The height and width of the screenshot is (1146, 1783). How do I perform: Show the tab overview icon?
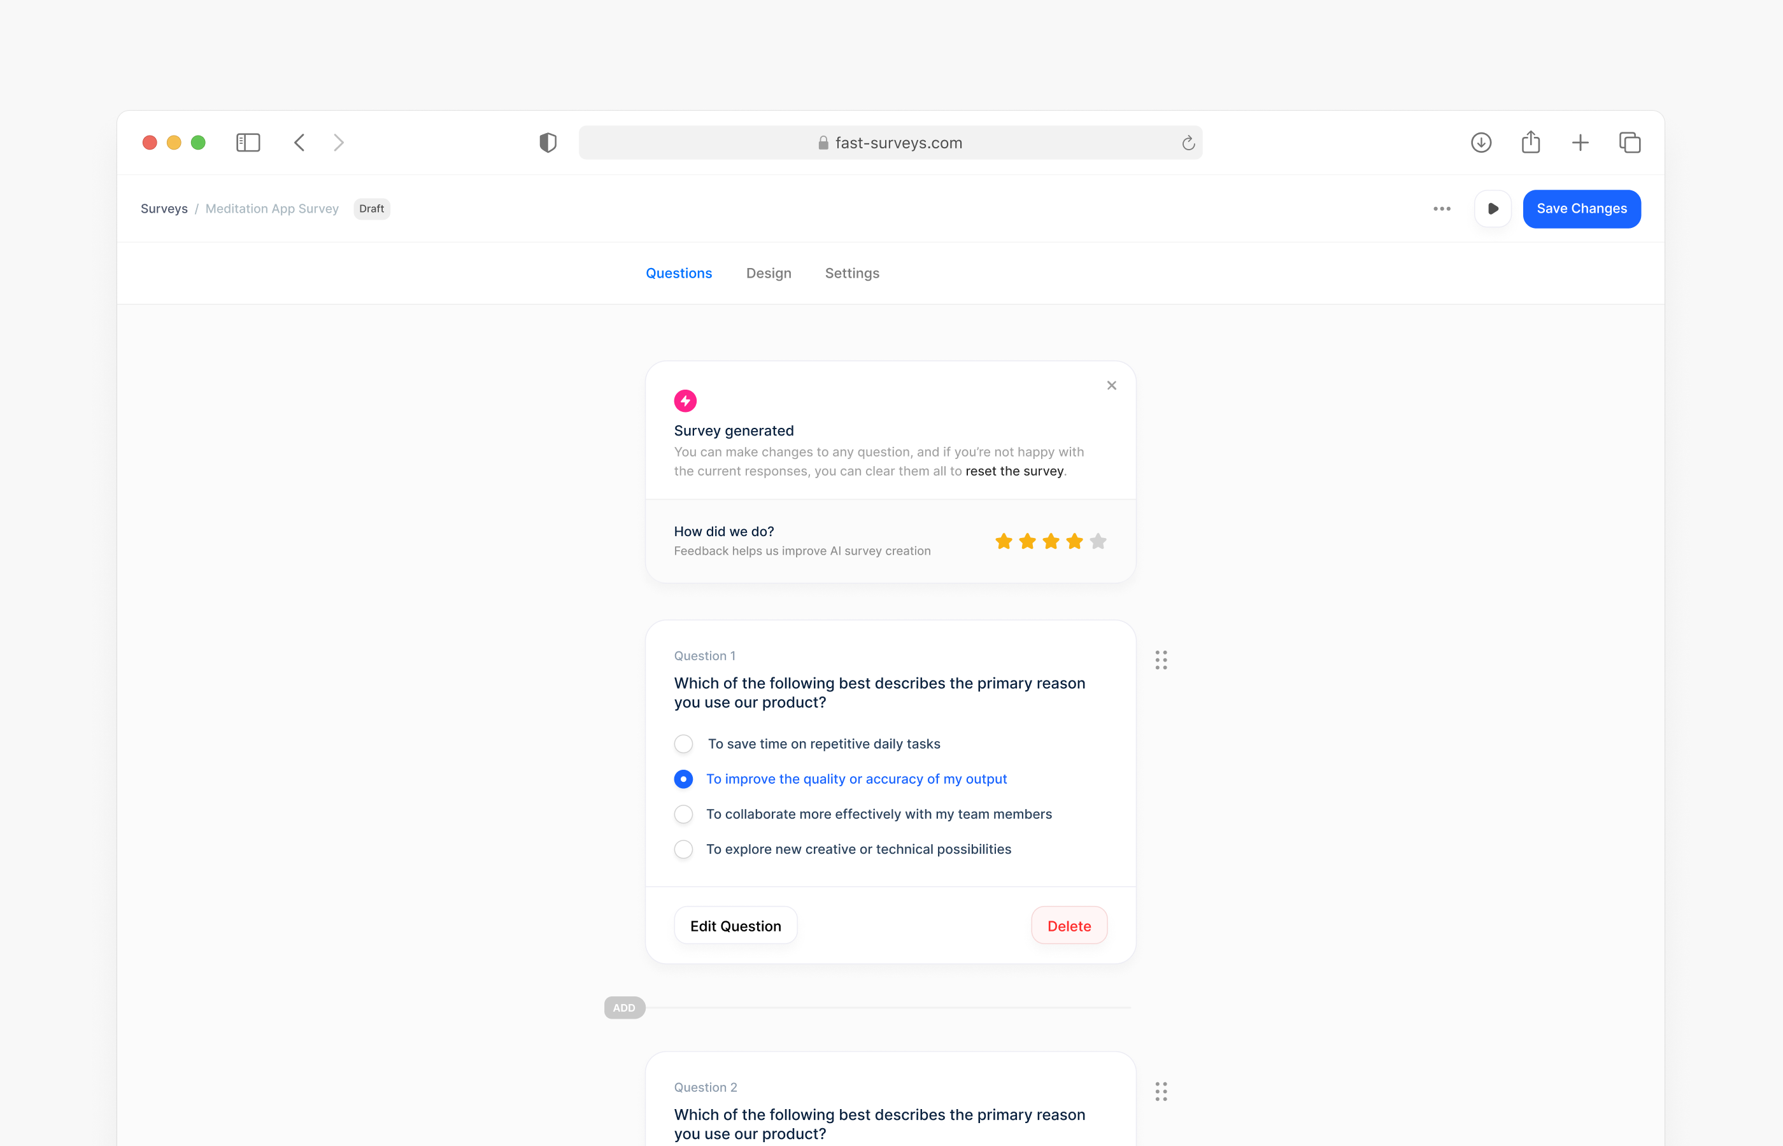[1630, 142]
